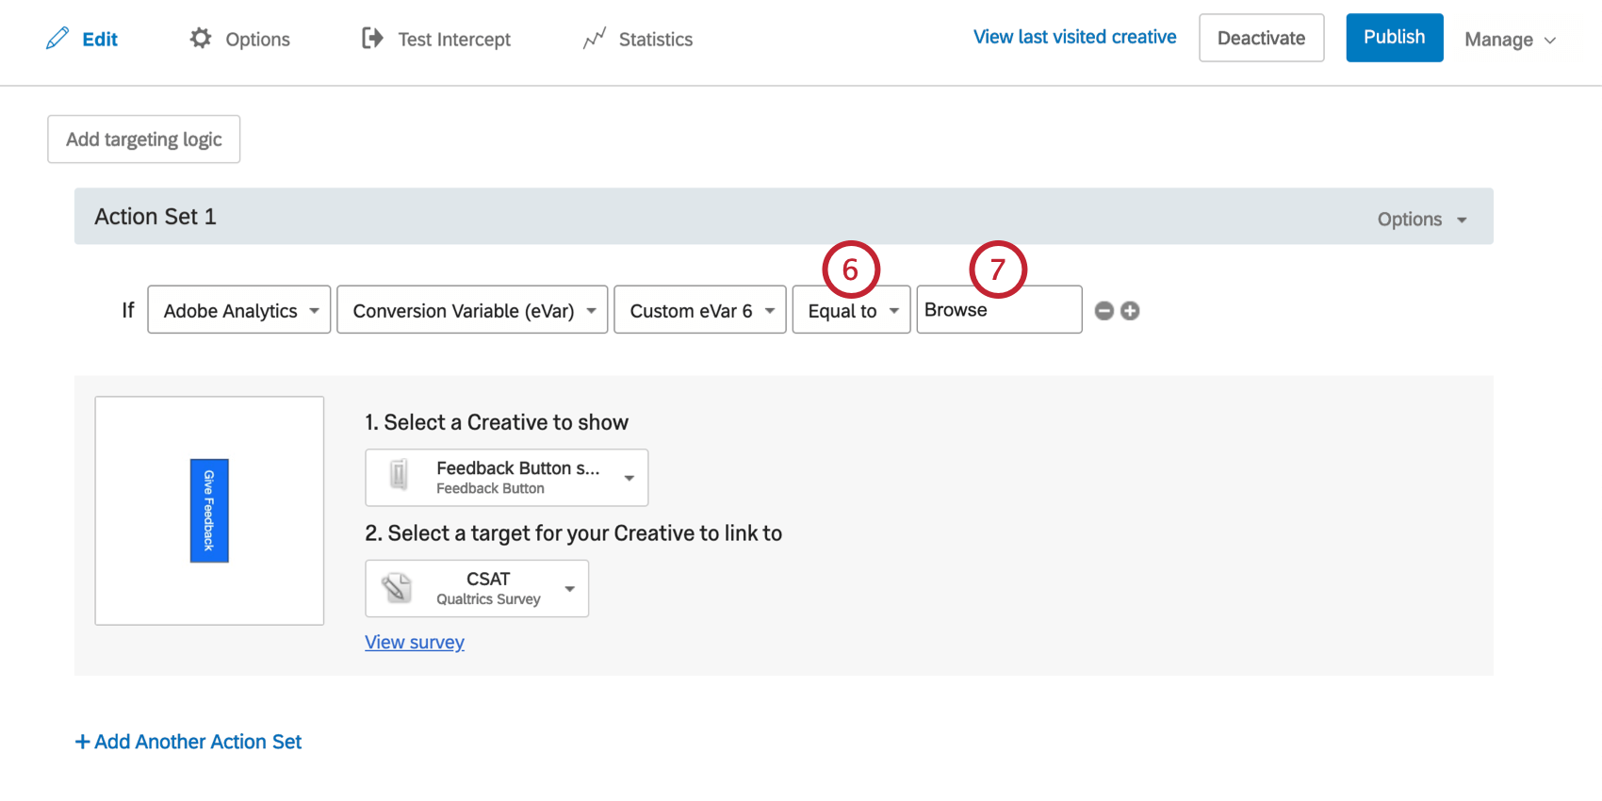
Task: Open the Custom eVar 6 dropdown
Action: point(700,310)
